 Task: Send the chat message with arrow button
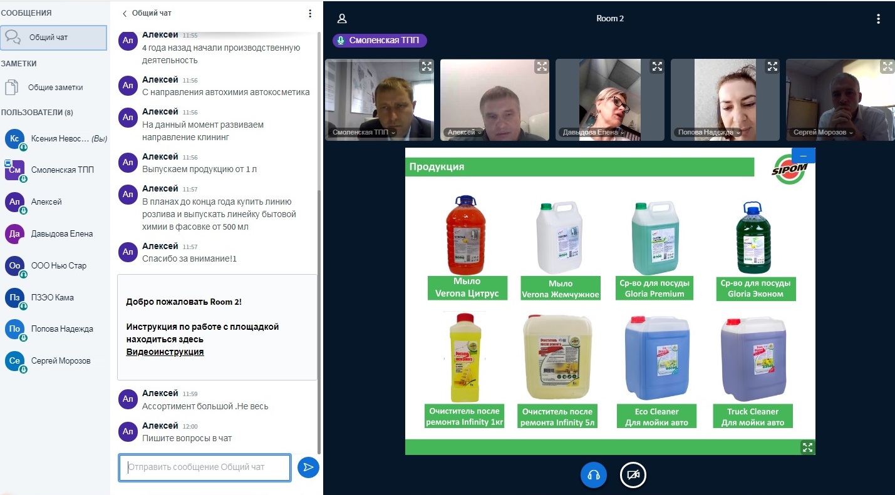(x=308, y=467)
